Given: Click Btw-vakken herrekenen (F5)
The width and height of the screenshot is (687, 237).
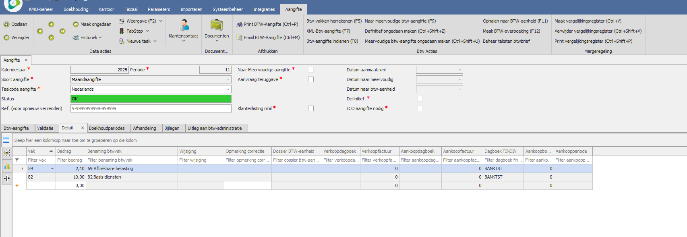Looking at the screenshot, I should 334,21.
